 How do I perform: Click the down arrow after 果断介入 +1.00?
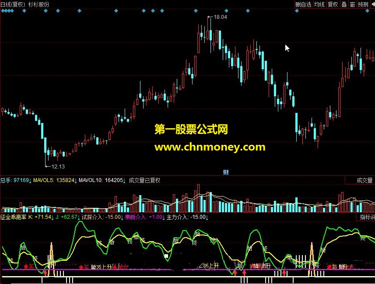(164, 218)
